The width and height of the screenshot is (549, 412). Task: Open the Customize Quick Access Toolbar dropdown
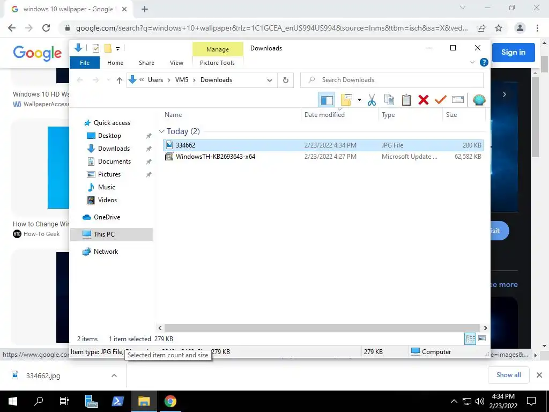click(x=117, y=49)
